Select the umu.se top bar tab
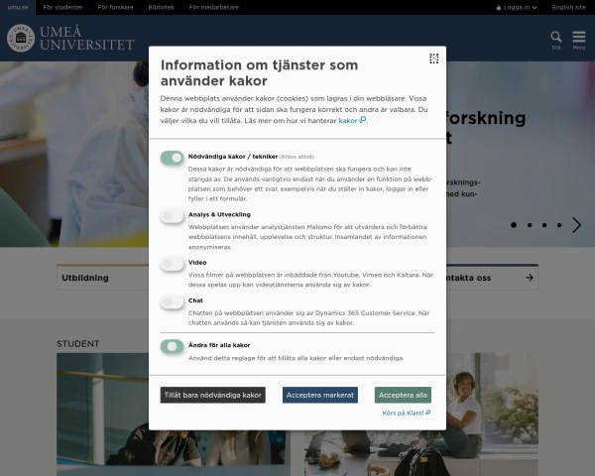Viewport: 595px width, 476px height. (x=18, y=7)
